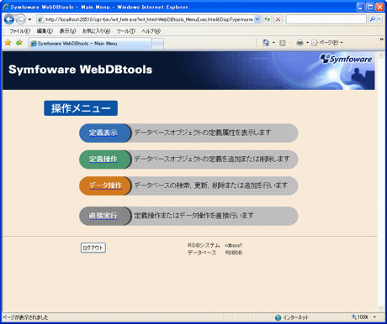This screenshot has width=387, height=324.
Task: Click the データ操作 link
Action: pyautogui.click(x=105, y=186)
